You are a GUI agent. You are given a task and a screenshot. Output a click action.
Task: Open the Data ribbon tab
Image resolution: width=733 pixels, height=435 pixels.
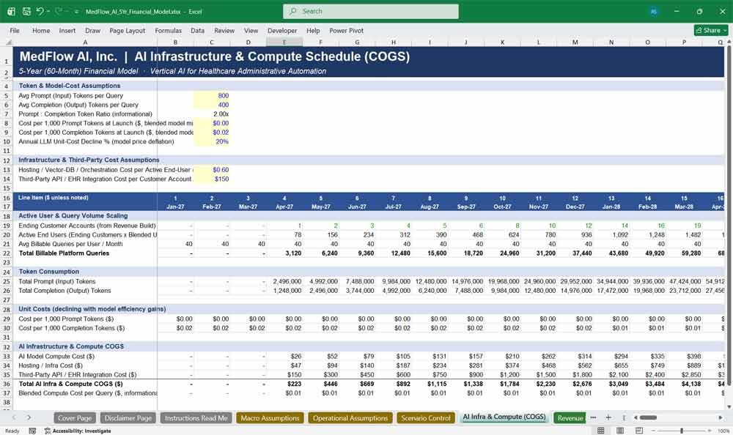[x=197, y=30]
